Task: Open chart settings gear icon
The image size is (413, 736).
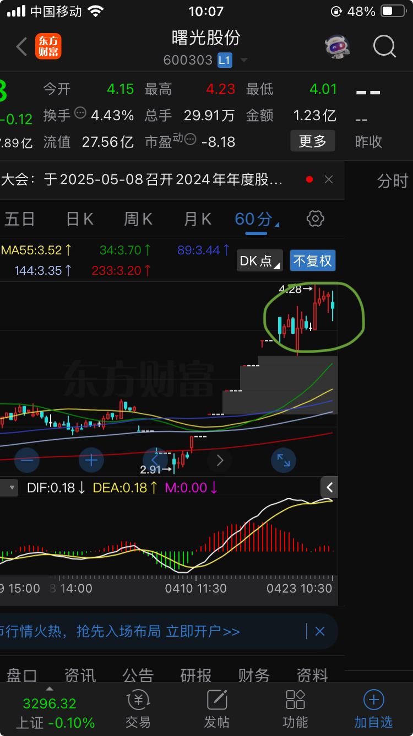Action: 315,218
